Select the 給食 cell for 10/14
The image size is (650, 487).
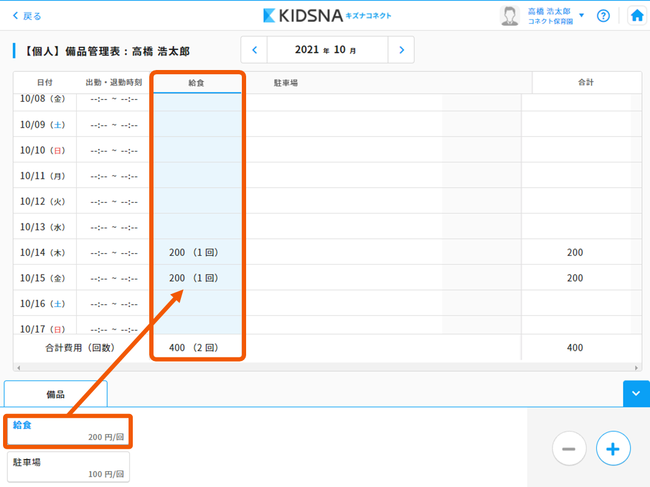(x=197, y=252)
